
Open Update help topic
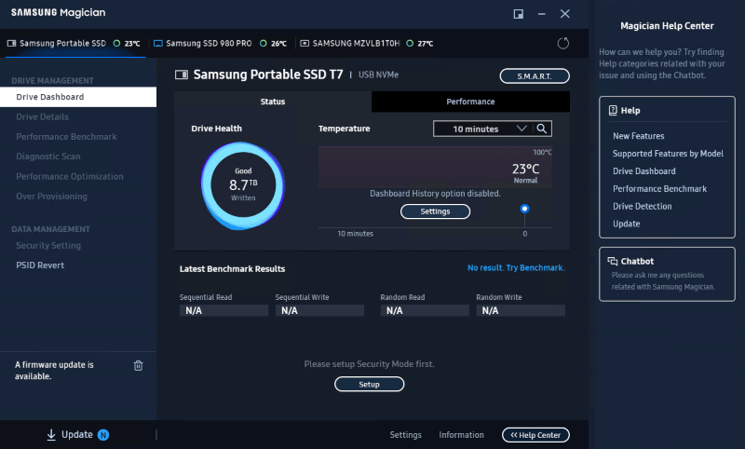tap(626, 224)
